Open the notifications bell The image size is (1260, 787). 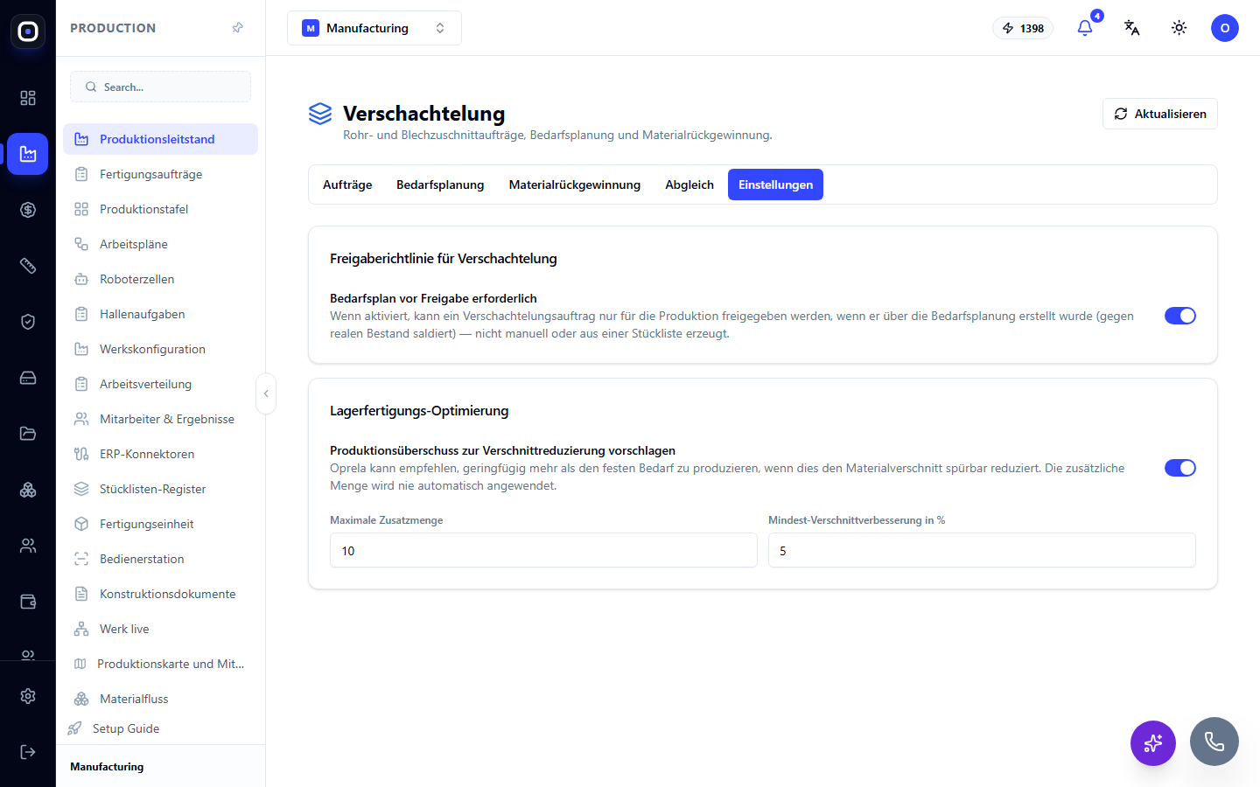coord(1085,28)
